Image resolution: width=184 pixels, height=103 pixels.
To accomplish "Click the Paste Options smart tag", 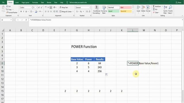I will click(x=106, y=74).
